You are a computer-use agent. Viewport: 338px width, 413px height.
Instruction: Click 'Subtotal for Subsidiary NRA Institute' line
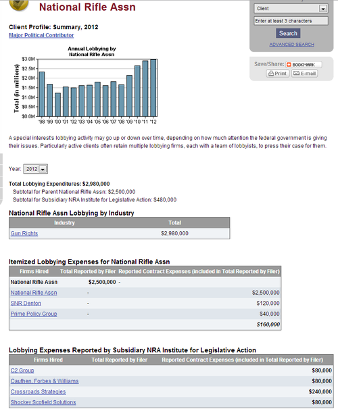click(95, 199)
